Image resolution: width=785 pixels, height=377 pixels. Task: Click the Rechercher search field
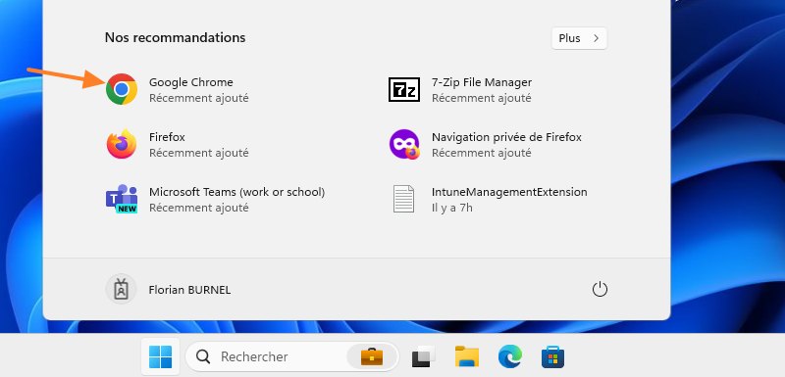coord(291,356)
